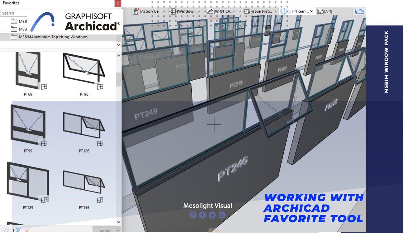Screen dimensions: 415x233
Task: Click the Action Center lighthouse icon
Action: coord(136,11)
